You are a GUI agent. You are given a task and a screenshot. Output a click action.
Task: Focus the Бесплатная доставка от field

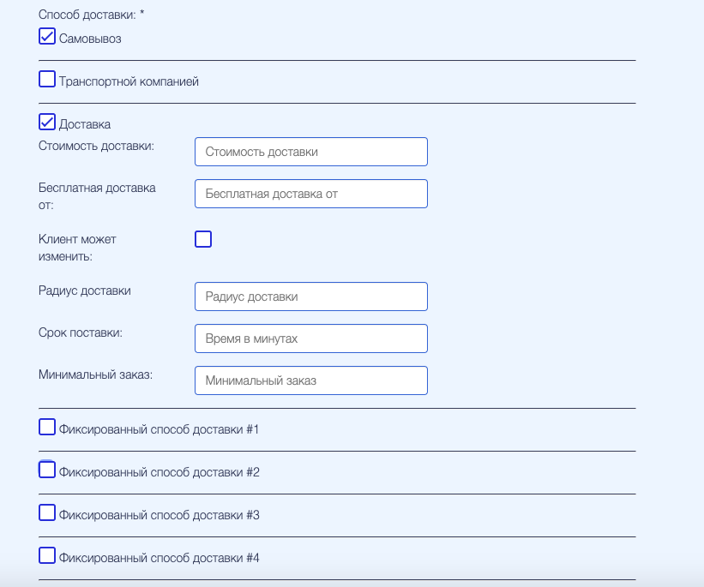[310, 194]
